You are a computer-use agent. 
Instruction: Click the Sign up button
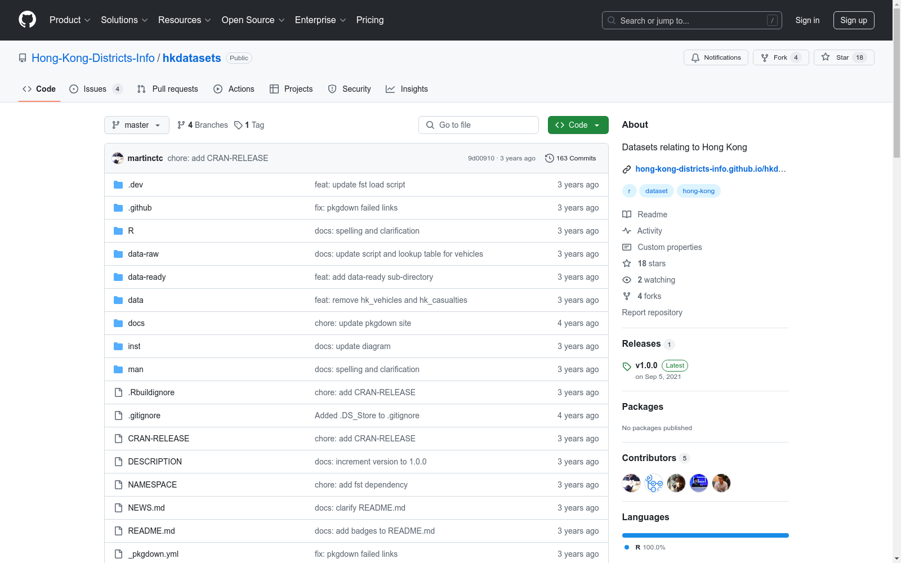click(854, 20)
